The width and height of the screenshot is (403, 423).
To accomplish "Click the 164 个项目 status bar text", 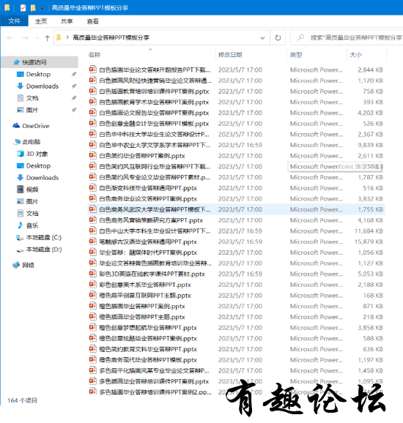I will pyautogui.click(x=22, y=400).
